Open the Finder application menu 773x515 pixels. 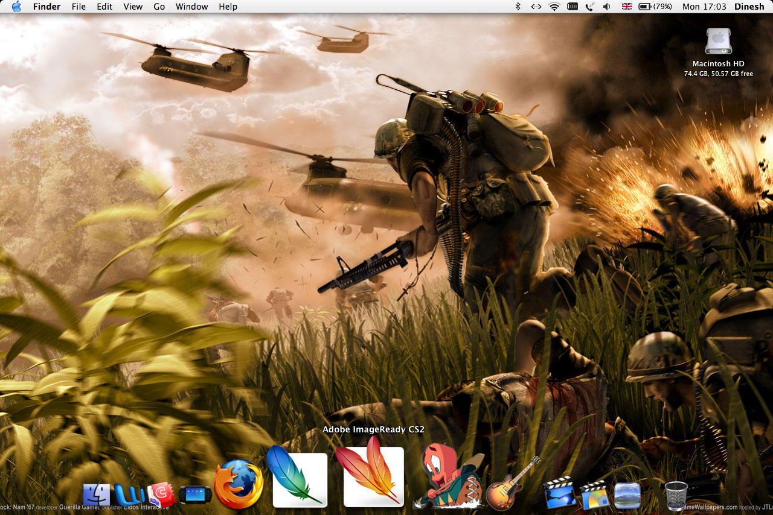(x=47, y=7)
